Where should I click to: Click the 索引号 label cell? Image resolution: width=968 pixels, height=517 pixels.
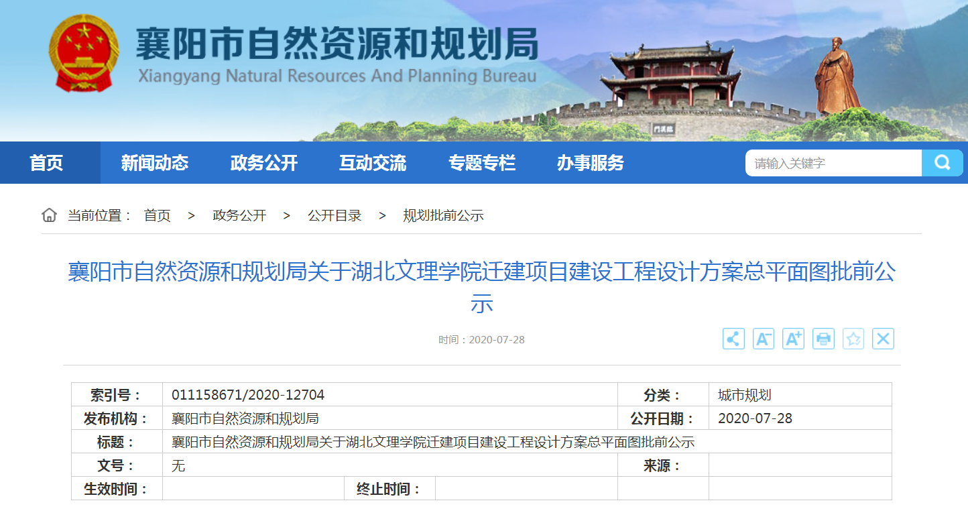[117, 396]
